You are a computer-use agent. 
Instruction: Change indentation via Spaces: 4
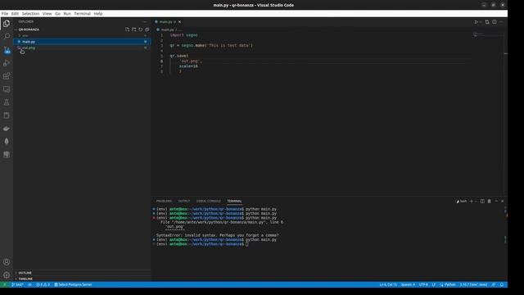[408, 284]
